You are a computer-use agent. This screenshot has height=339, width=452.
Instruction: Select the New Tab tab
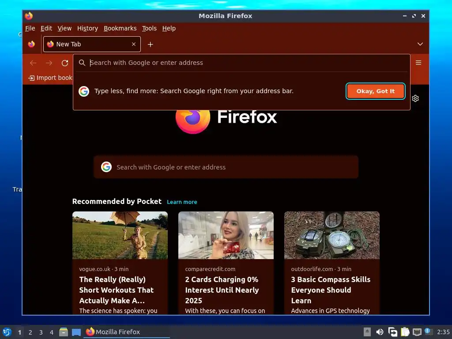tap(92, 44)
